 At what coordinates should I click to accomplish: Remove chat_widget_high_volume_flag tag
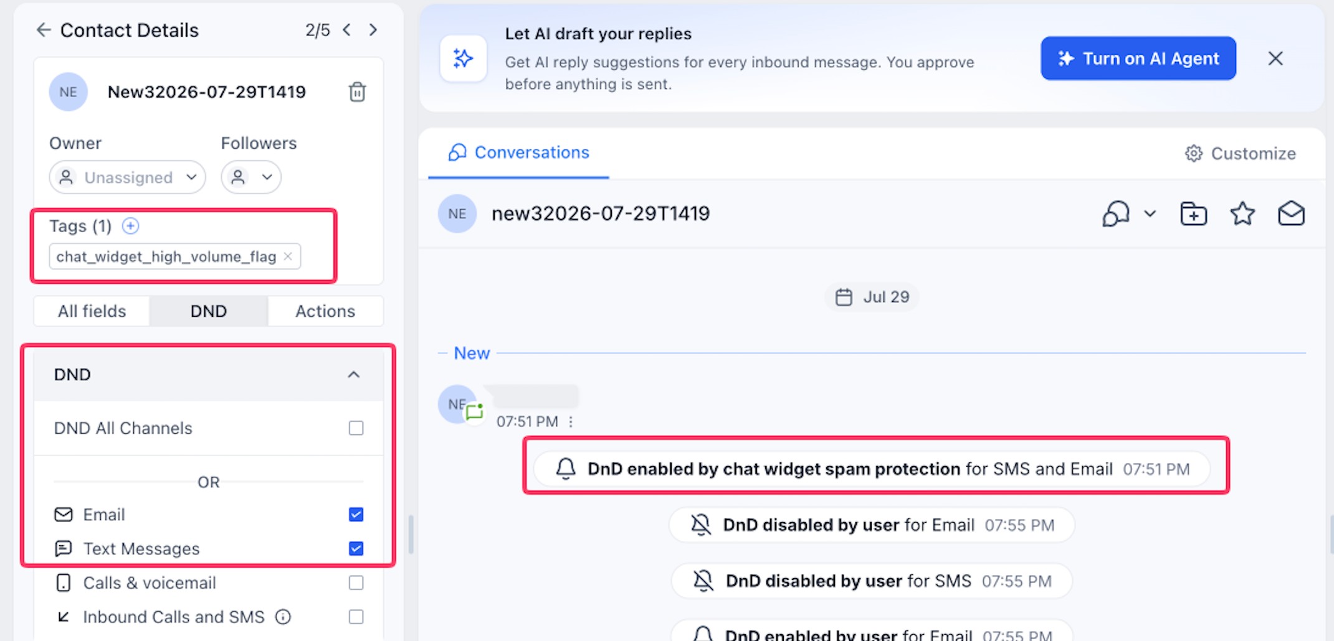[288, 256]
